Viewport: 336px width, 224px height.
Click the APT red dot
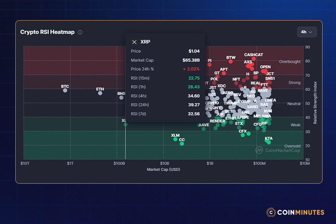224,73
